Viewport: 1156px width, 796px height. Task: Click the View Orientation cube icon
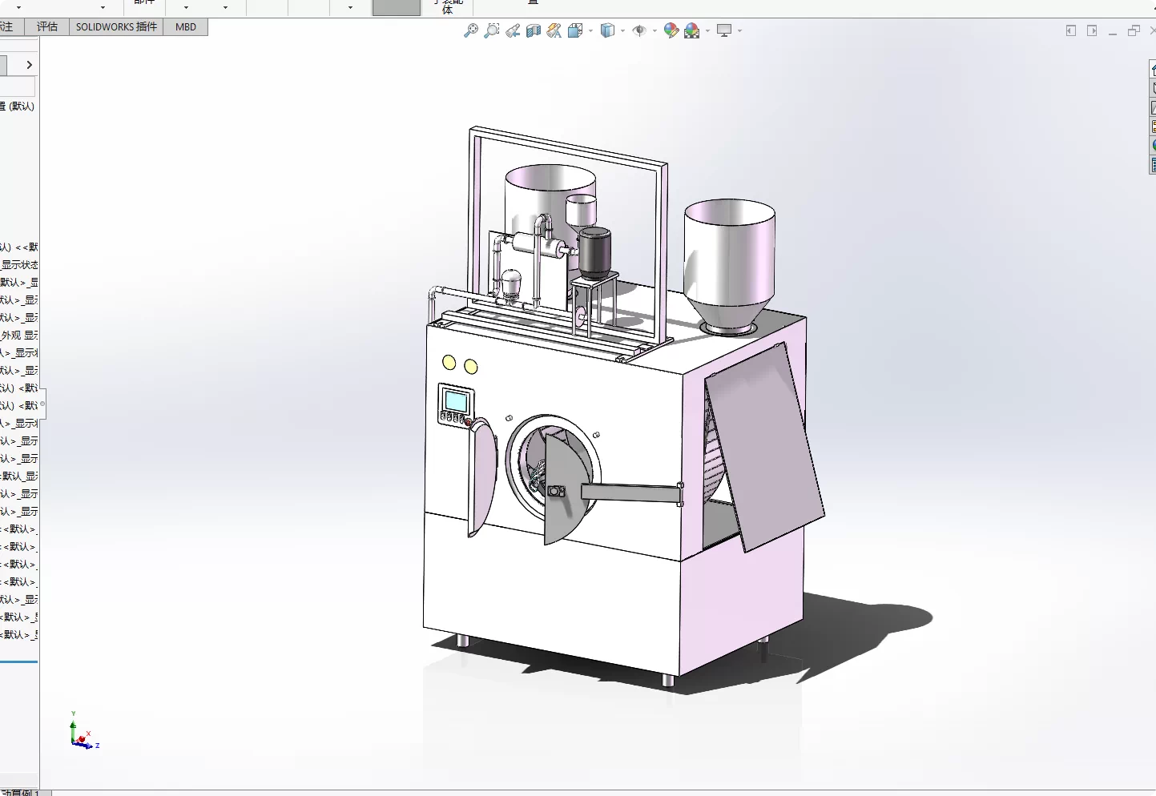click(575, 30)
